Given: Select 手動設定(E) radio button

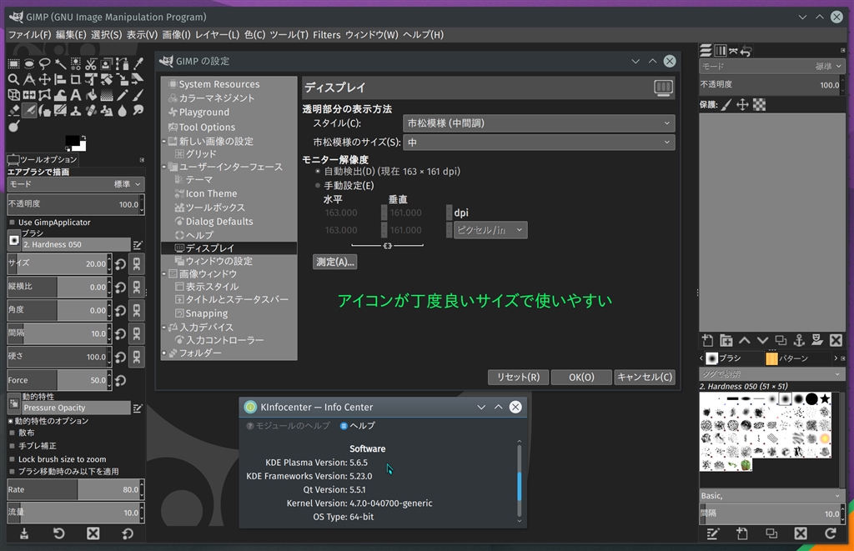Looking at the screenshot, I should 318,186.
